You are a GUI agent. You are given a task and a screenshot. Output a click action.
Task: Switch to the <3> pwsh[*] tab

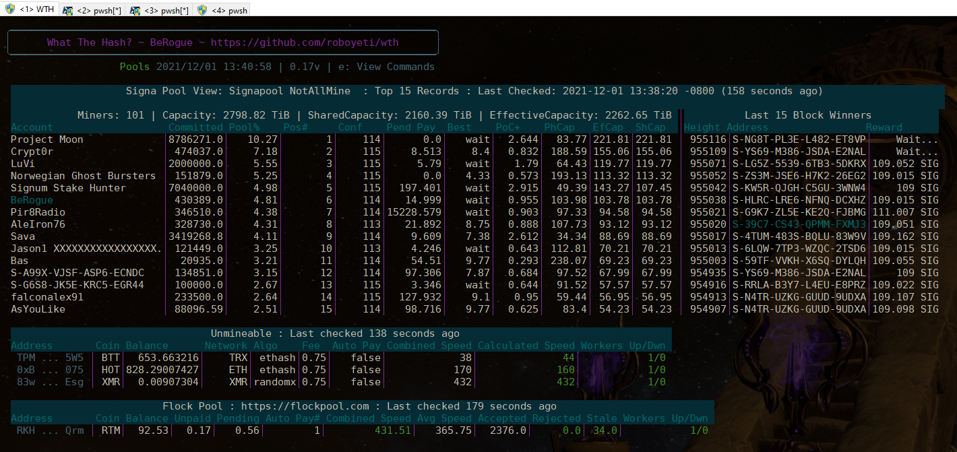point(166,10)
